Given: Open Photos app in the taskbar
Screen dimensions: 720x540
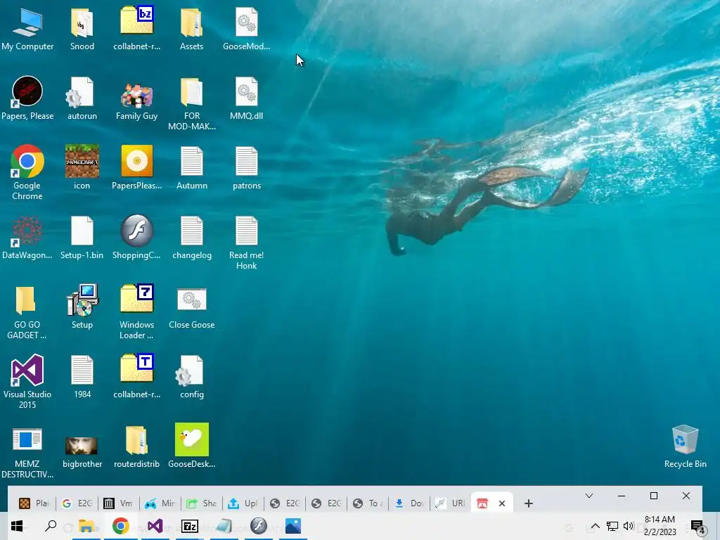Looking at the screenshot, I should coord(293,526).
